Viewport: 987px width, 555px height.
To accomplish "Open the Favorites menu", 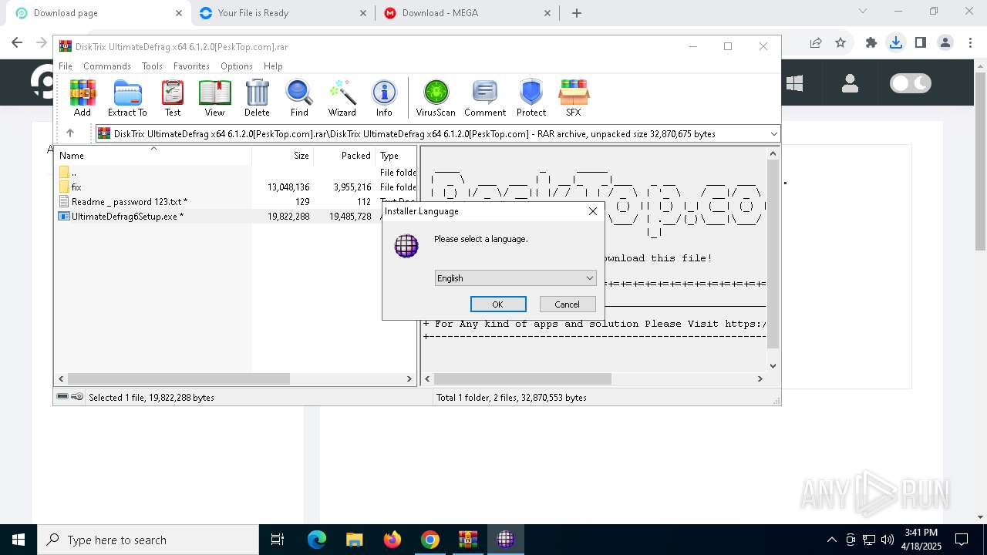I will 191,66.
